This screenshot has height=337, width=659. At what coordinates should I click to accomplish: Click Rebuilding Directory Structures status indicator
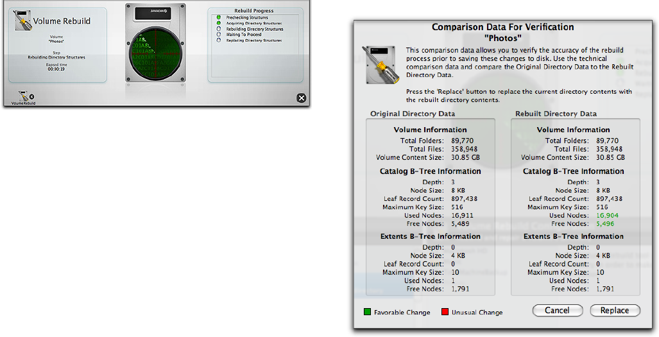point(219,29)
